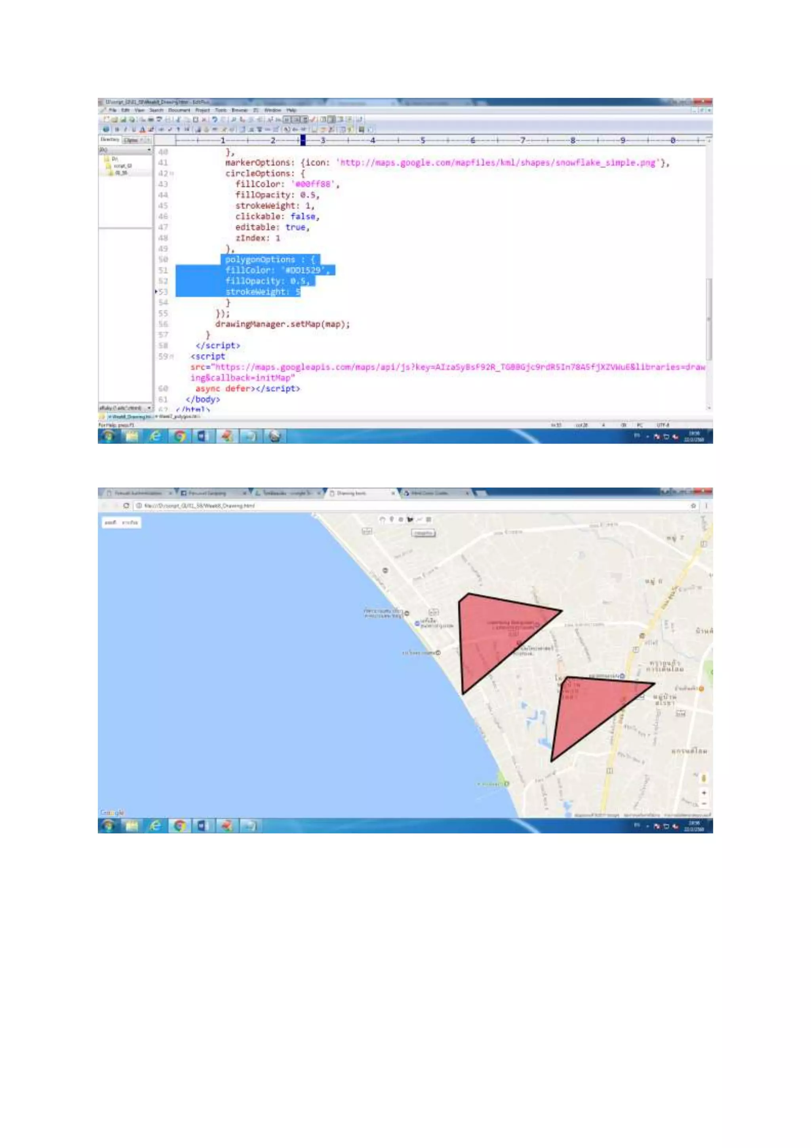Select the rectangle drawing tool on map
The height and width of the screenshot is (1148, 811).
coord(428,520)
